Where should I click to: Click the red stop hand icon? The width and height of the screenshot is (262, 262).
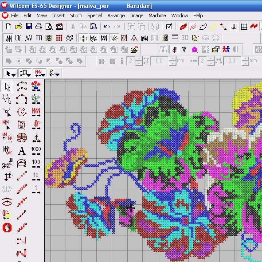7,227
